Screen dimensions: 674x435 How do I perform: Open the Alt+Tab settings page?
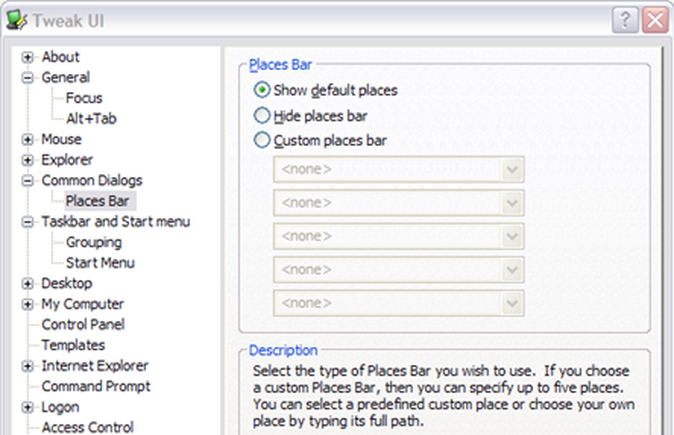tap(91, 119)
